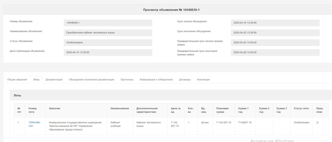Open the Документация tab
Viewport: 332px width, 142px height.
54,79
